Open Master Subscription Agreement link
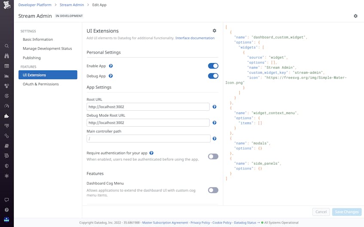Screen dimensions: 364x227 click(165, 223)
